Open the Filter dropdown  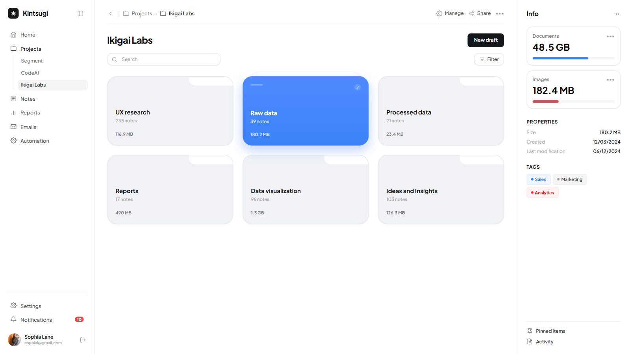[x=489, y=59]
